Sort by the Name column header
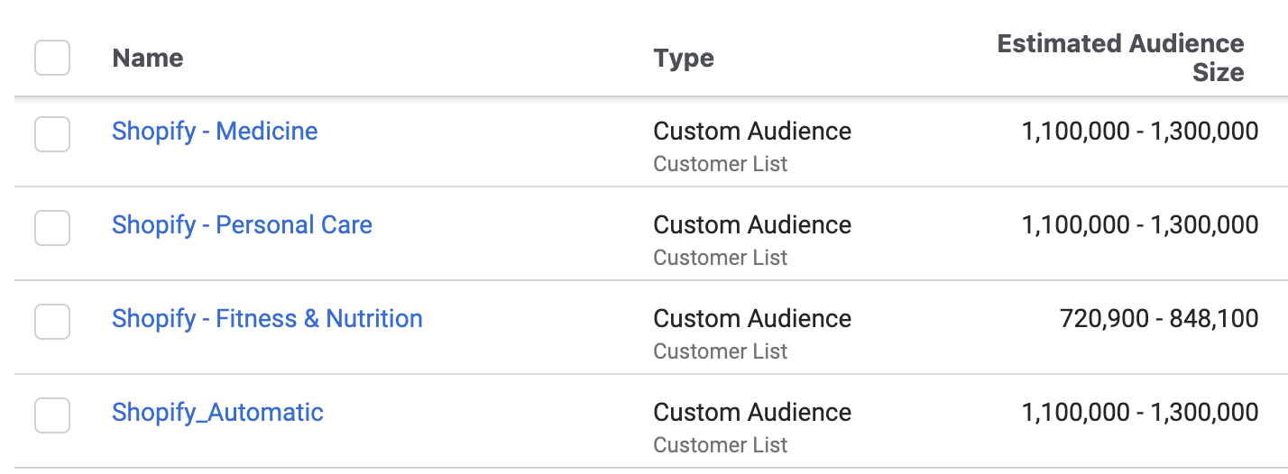The height and width of the screenshot is (474, 1288). click(x=148, y=59)
